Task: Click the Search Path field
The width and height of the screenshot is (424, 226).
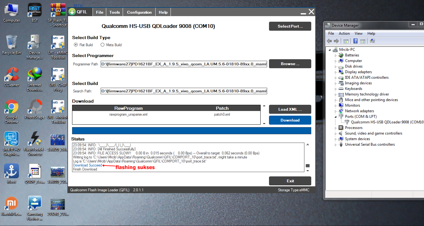Action: coord(184,91)
